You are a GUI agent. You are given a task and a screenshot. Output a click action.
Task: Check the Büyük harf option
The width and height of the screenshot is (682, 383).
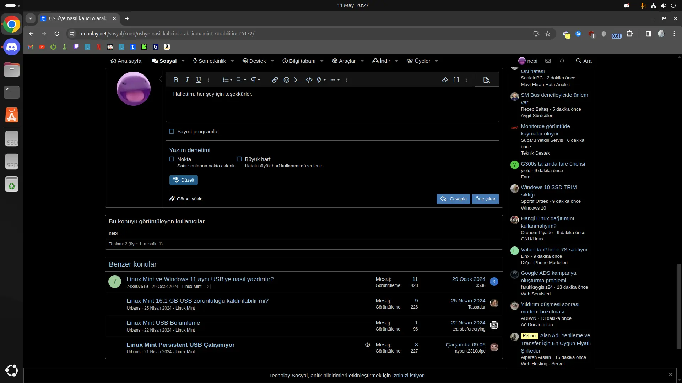click(x=239, y=159)
